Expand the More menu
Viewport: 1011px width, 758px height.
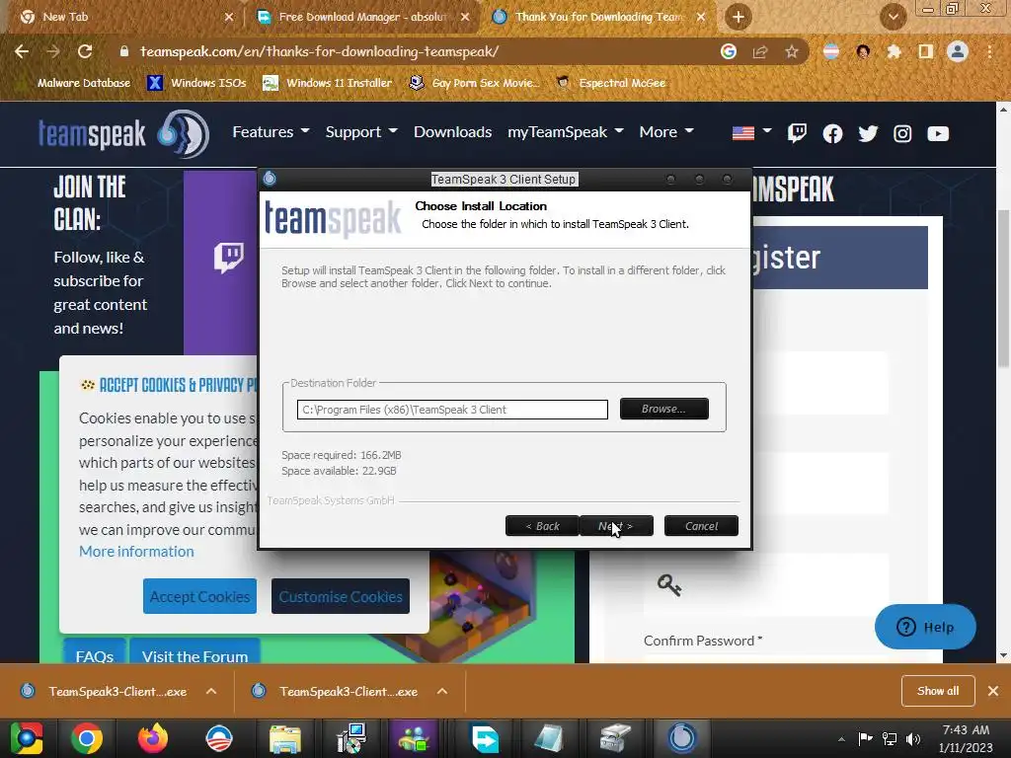(666, 132)
